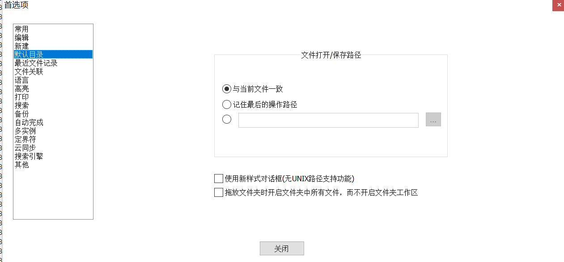Image resolution: width=564 pixels, height=262 pixels.
Task: Click the custom directory path text field
Action: point(328,120)
